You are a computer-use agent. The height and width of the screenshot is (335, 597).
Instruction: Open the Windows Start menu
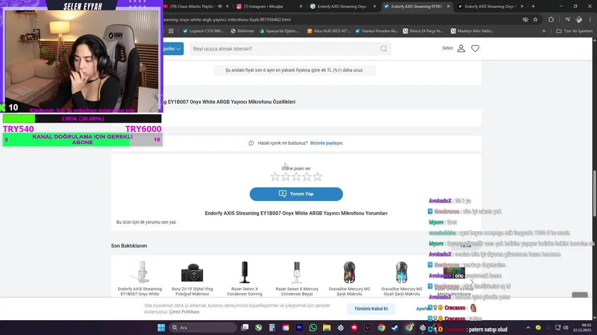point(161,328)
